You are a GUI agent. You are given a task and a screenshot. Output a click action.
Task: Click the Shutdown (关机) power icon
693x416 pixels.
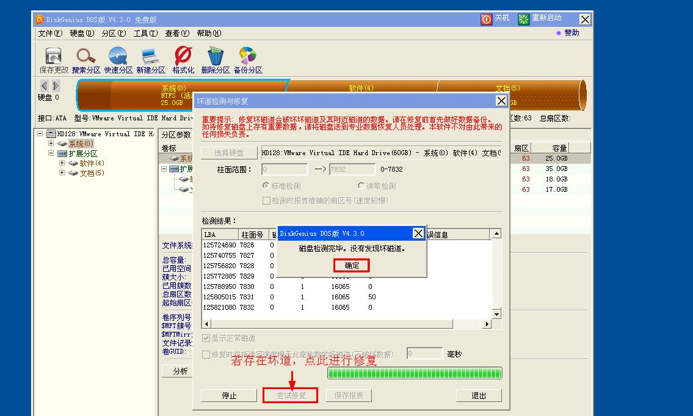pyautogui.click(x=486, y=19)
